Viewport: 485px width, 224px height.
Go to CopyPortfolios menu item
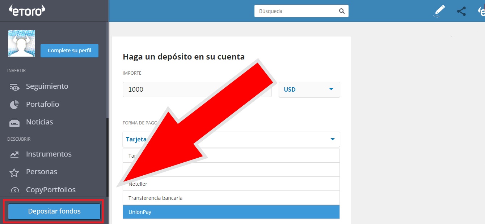51,190
